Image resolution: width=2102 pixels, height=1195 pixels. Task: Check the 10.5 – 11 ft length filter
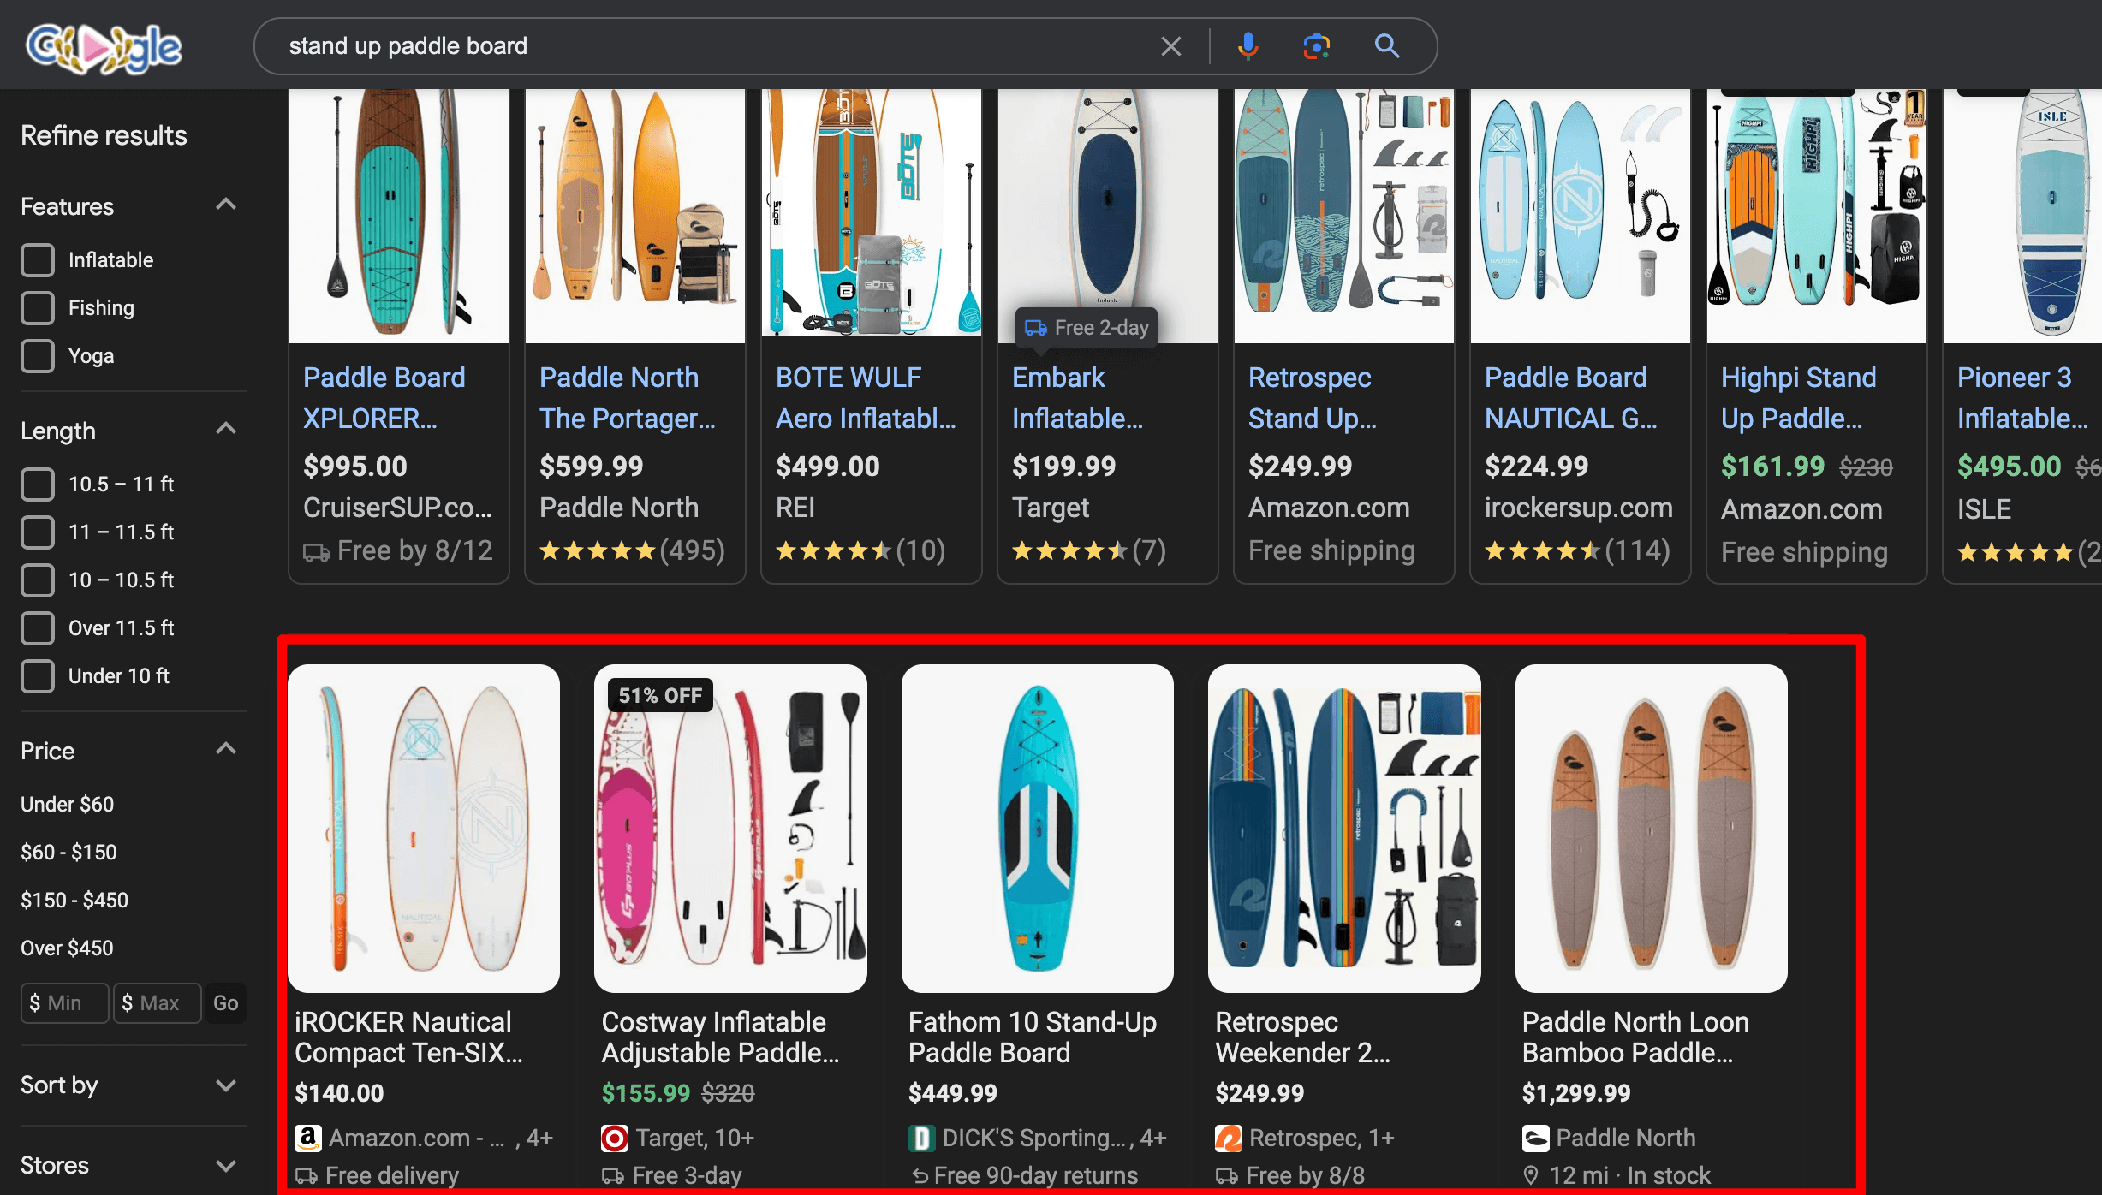[x=38, y=484]
